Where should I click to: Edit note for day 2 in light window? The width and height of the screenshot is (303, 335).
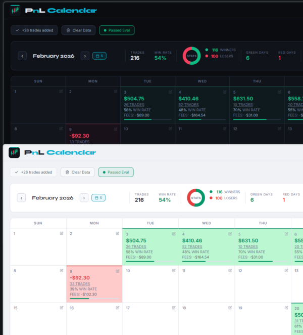[x=118, y=233]
